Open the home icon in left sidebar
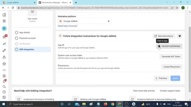The image size is (191, 107). (4, 15)
